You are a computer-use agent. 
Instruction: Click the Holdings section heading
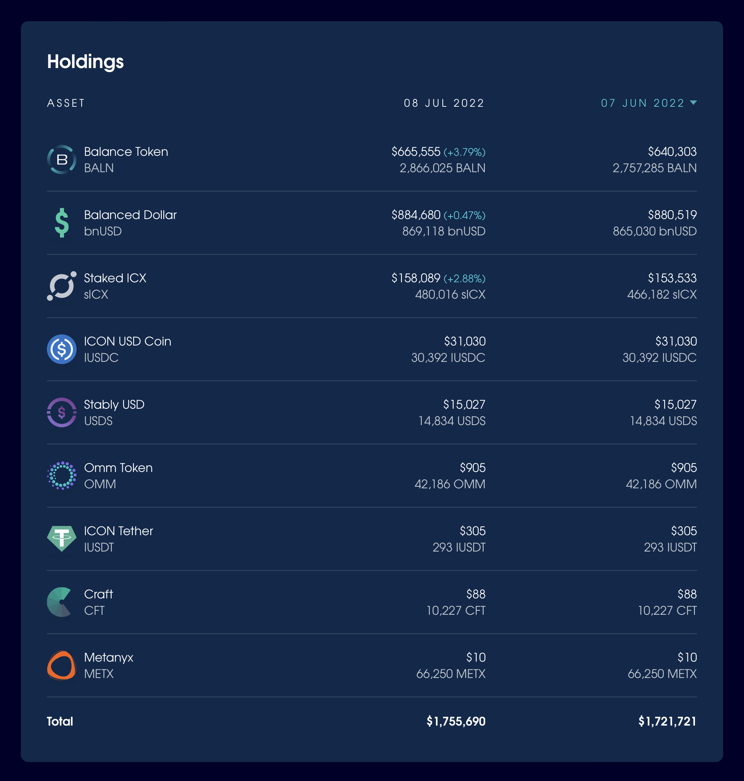(x=85, y=62)
